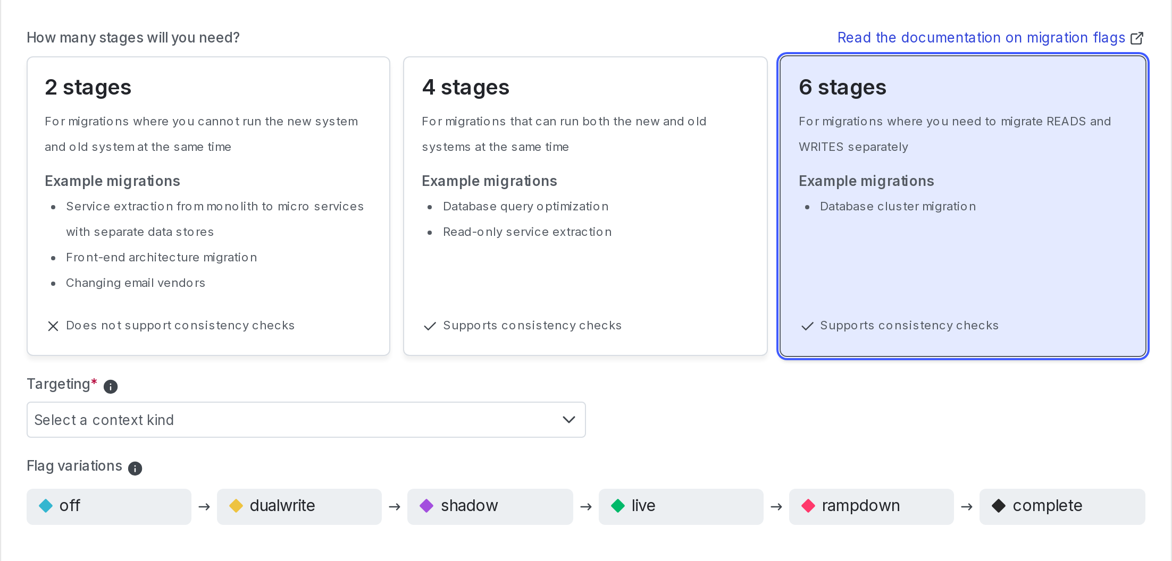Click the external link icon beside documentation
The image size is (1172, 561).
(1137, 38)
